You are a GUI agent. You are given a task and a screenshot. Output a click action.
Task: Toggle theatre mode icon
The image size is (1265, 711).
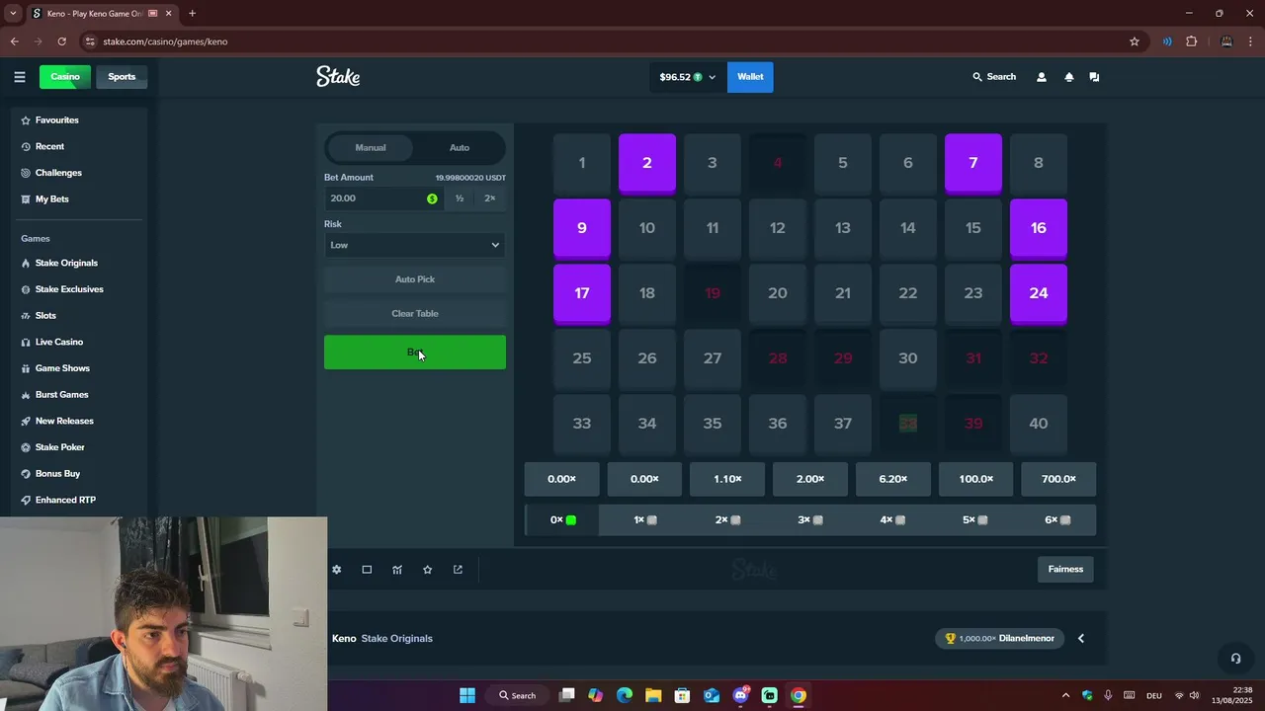(x=367, y=570)
